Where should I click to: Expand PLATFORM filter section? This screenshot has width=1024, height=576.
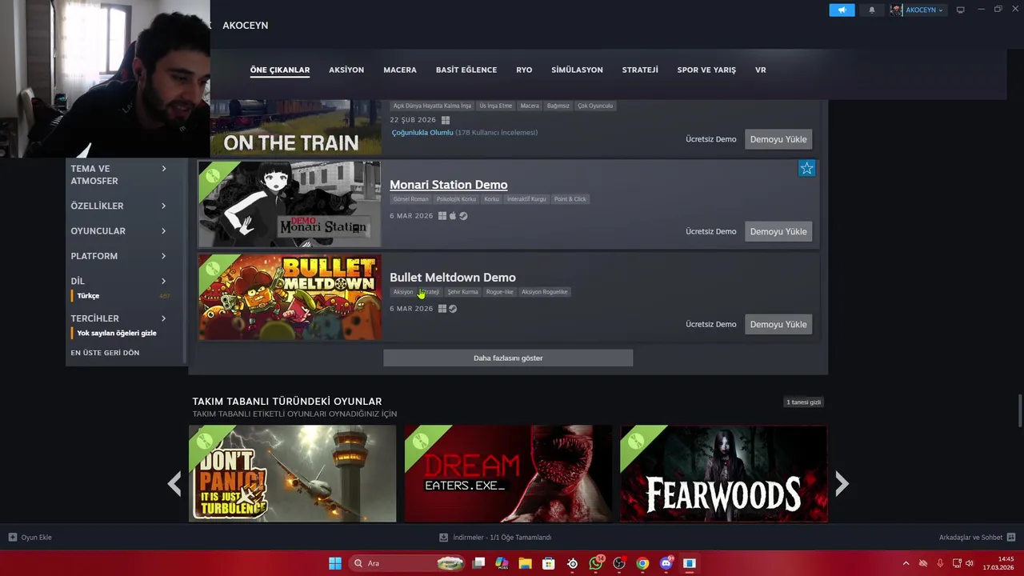(118, 256)
